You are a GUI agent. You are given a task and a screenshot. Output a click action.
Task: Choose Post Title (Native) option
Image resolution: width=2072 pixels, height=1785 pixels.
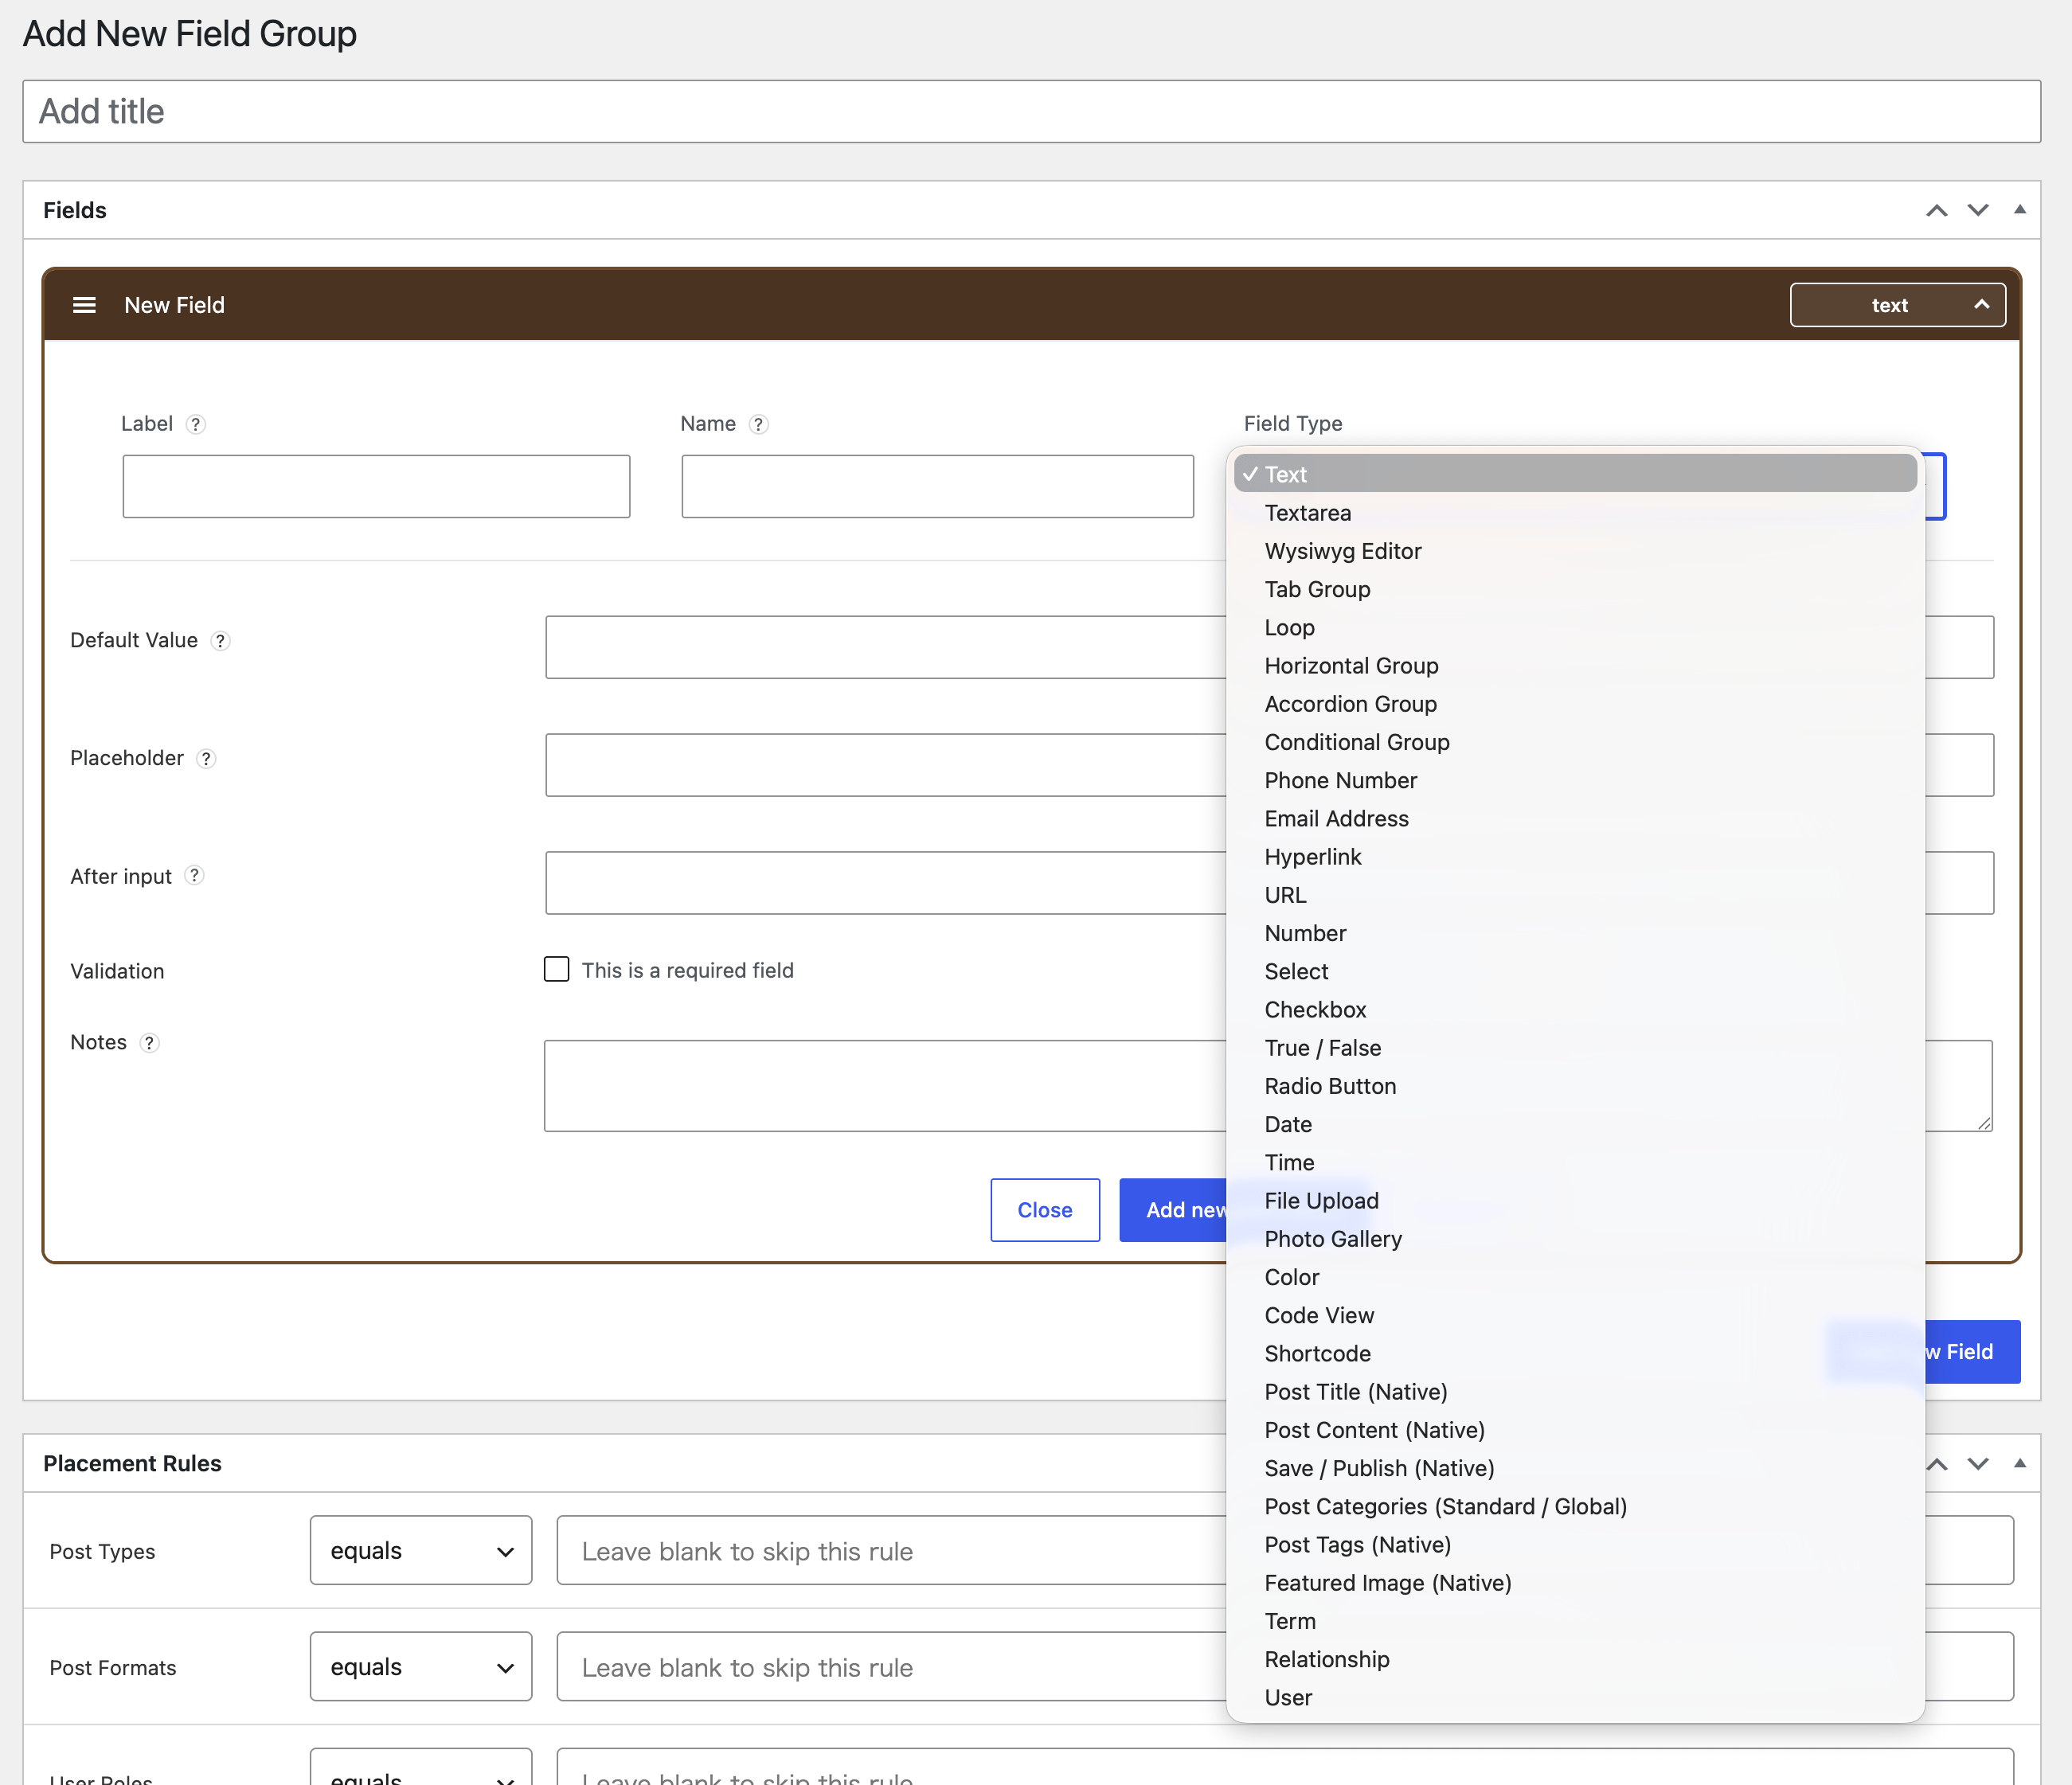point(1575,1392)
